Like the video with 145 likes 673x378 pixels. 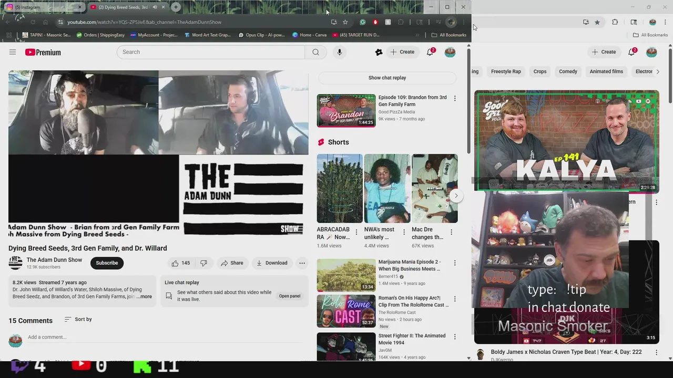click(x=180, y=263)
